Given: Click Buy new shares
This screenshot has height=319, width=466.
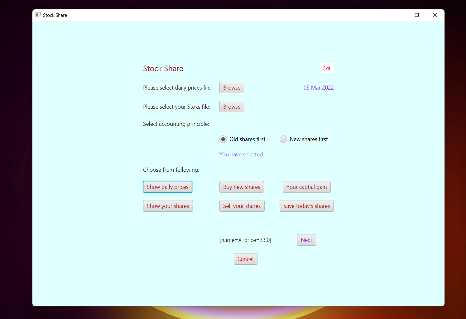Looking at the screenshot, I should click(242, 187).
